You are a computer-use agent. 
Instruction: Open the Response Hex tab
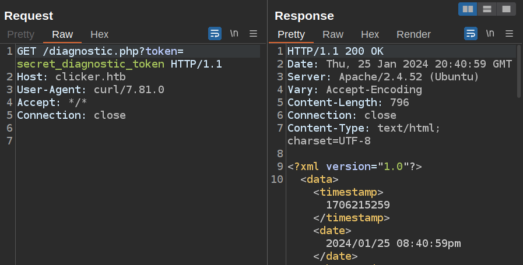(370, 34)
